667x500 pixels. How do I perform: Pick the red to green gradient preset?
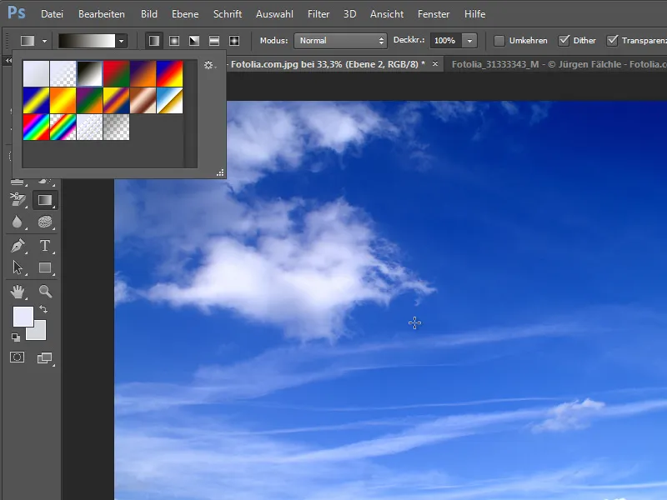pos(116,73)
